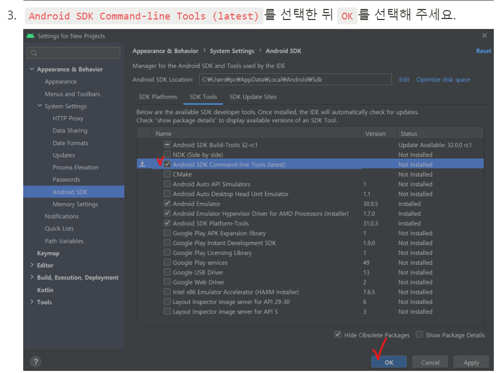Sort by the Name column header
This screenshot has height=373, width=497.
coord(256,134)
